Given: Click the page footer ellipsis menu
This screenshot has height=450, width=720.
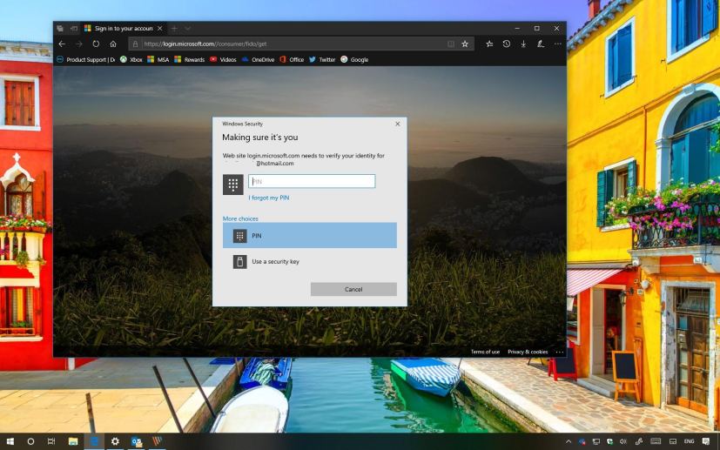Looking at the screenshot, I should [x=559, y=352].
